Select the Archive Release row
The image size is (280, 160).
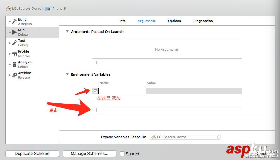coord(32,75)
